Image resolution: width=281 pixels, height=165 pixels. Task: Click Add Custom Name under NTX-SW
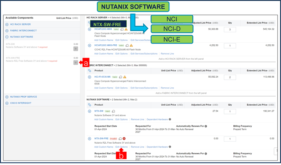tap(104, 119)
